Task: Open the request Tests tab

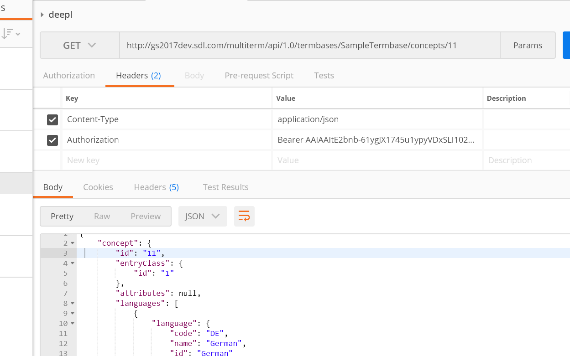Action: [324, 76]
